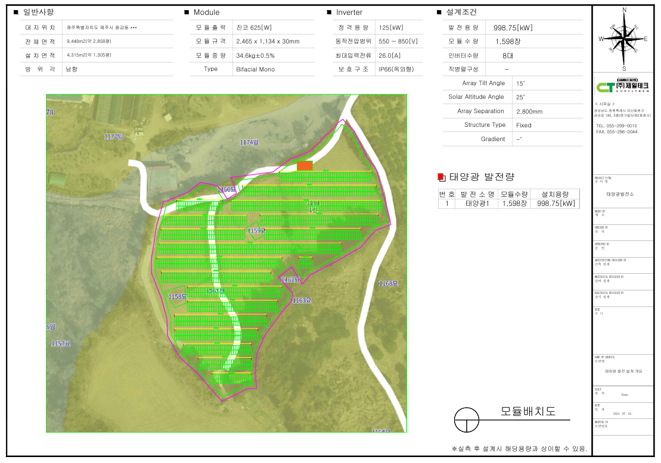
Task: Click parcel label 1163묘 on the map
Action: [302, 301]
